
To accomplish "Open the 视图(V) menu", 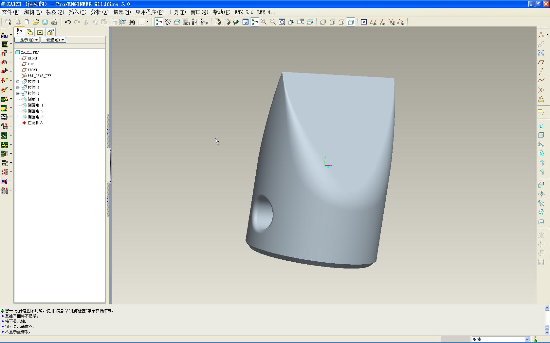I will (55, 12).
